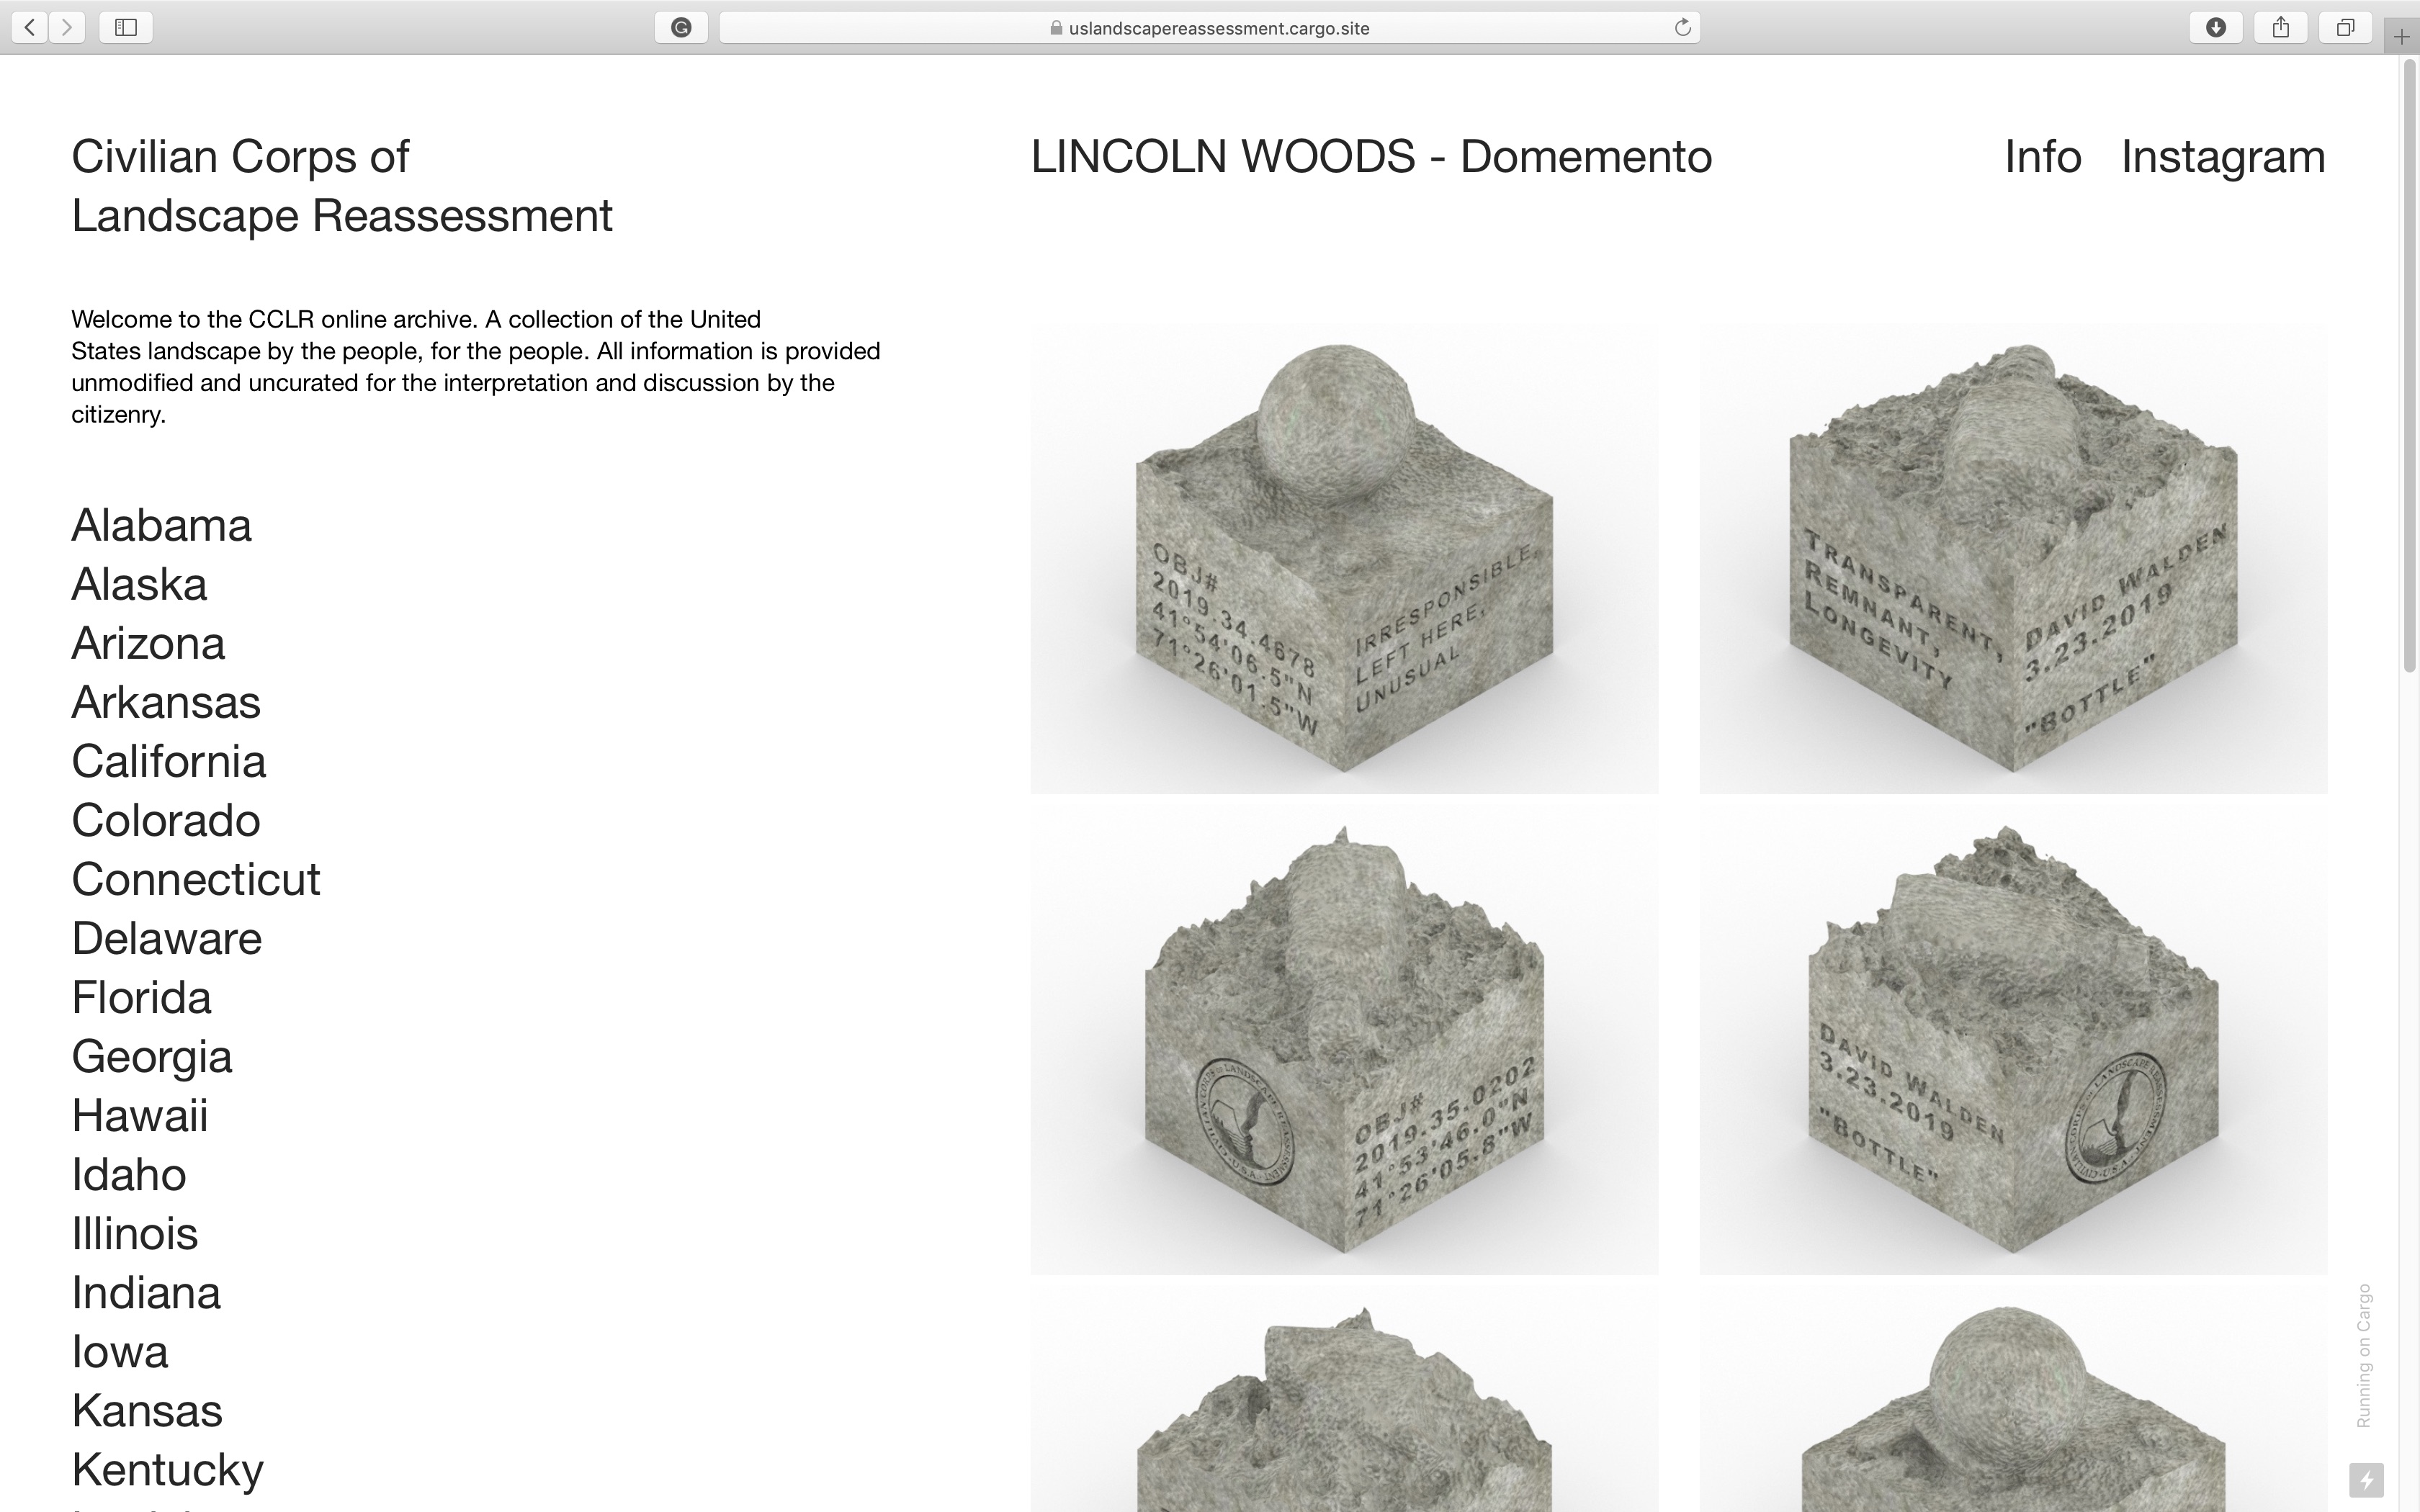This screenshot has width=2420, height=1512.
Task: Click the Safari back arrow button
Action: point(30,27)
